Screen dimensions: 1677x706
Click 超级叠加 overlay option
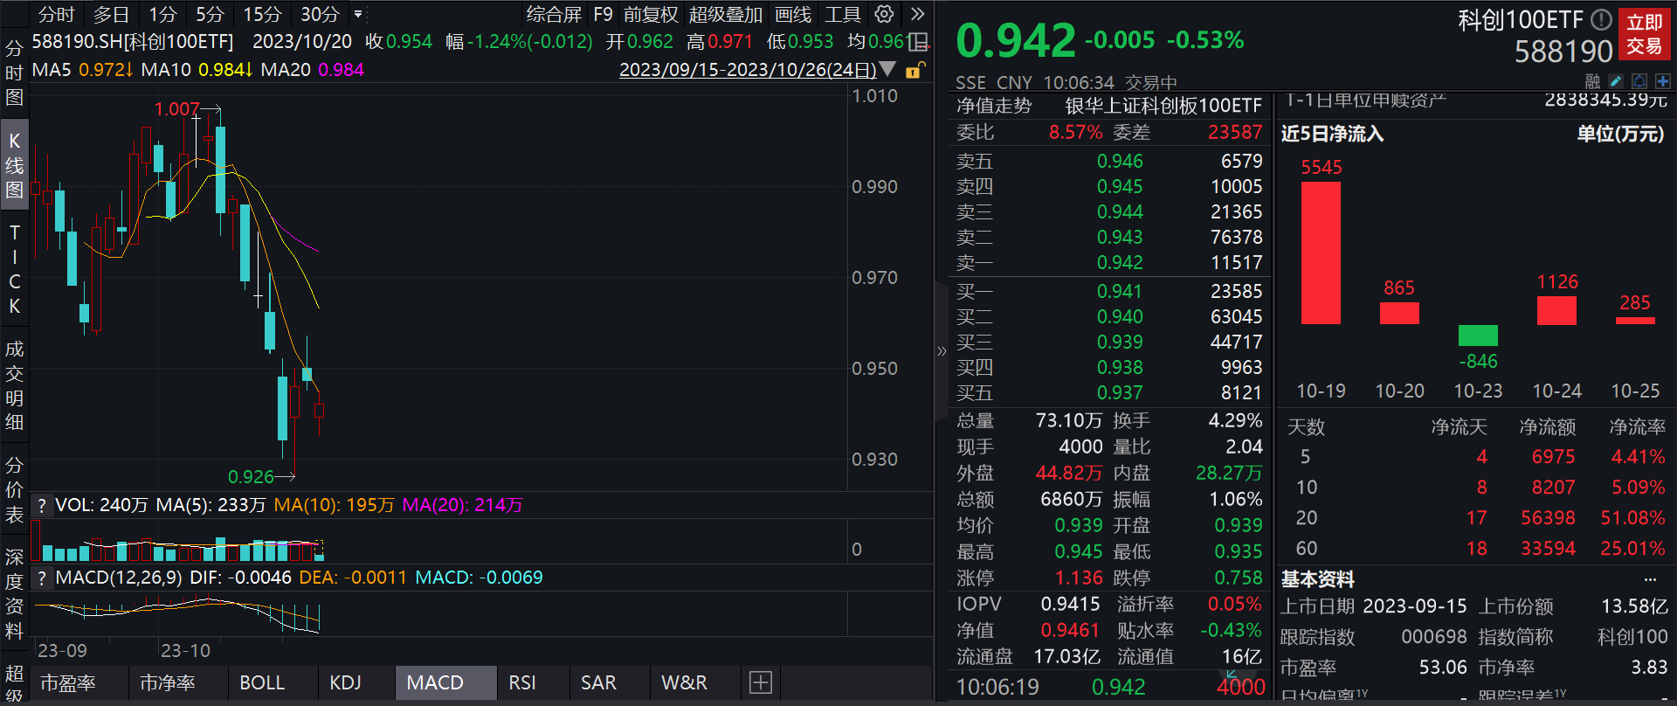(725, 14)
